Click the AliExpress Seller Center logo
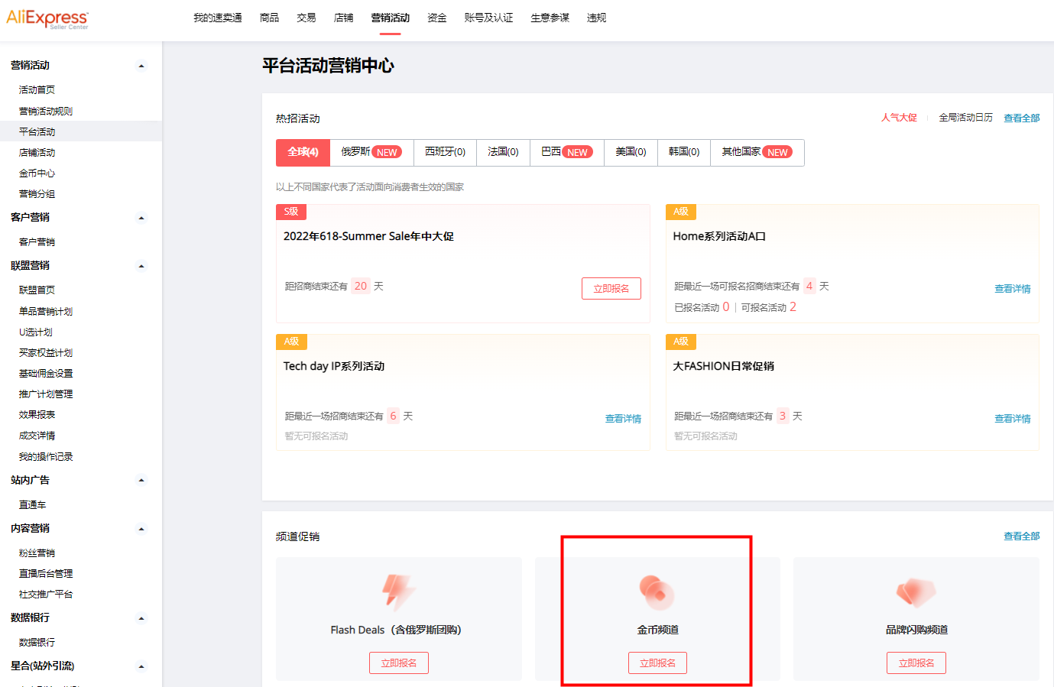 coord(47,18)
